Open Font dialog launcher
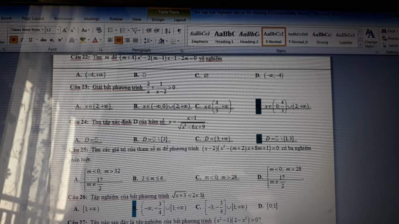 (101, 50)
